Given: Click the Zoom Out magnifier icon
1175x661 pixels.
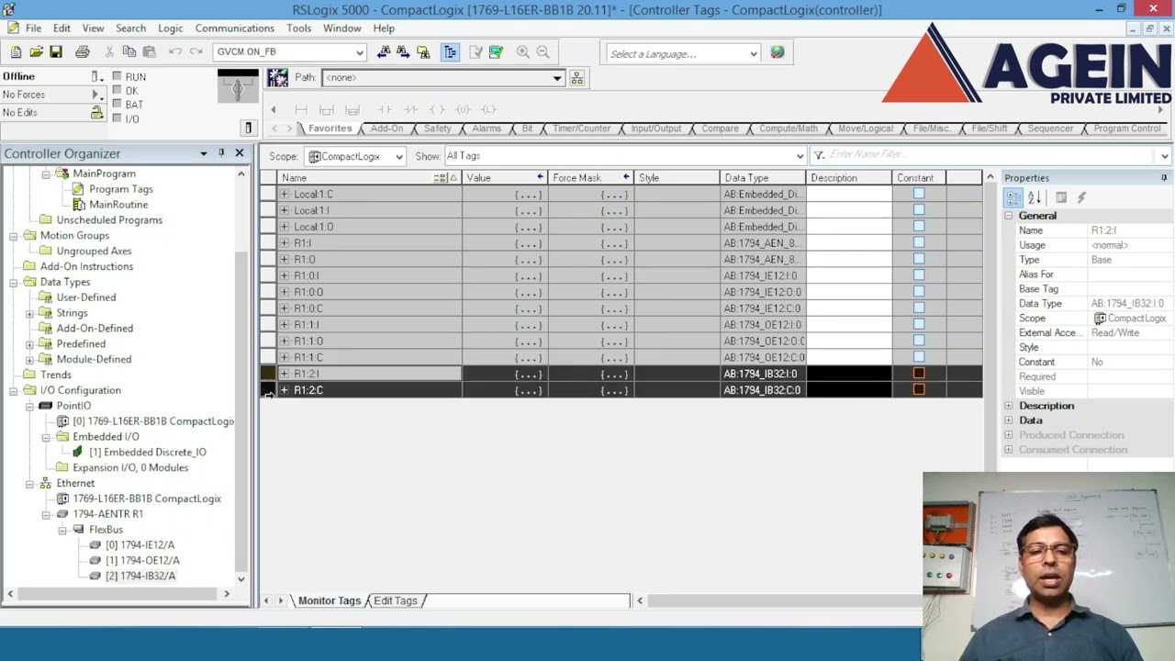Looking at the screenshot, I should click(543, 52).
